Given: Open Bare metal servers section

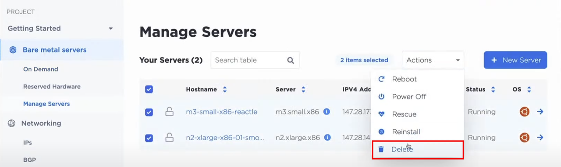Looking at the screenshot, I should click(x=62, y=50).
